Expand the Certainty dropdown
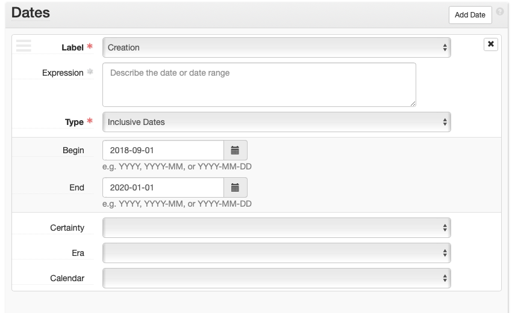 coord(276,228)
